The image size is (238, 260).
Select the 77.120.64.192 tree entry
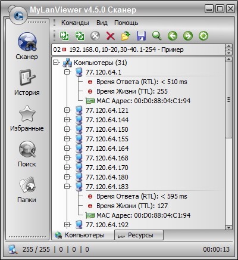107,225
